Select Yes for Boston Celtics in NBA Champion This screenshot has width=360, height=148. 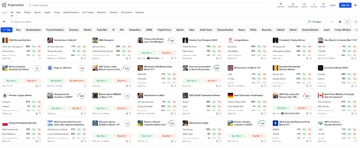tap(124, 46)
